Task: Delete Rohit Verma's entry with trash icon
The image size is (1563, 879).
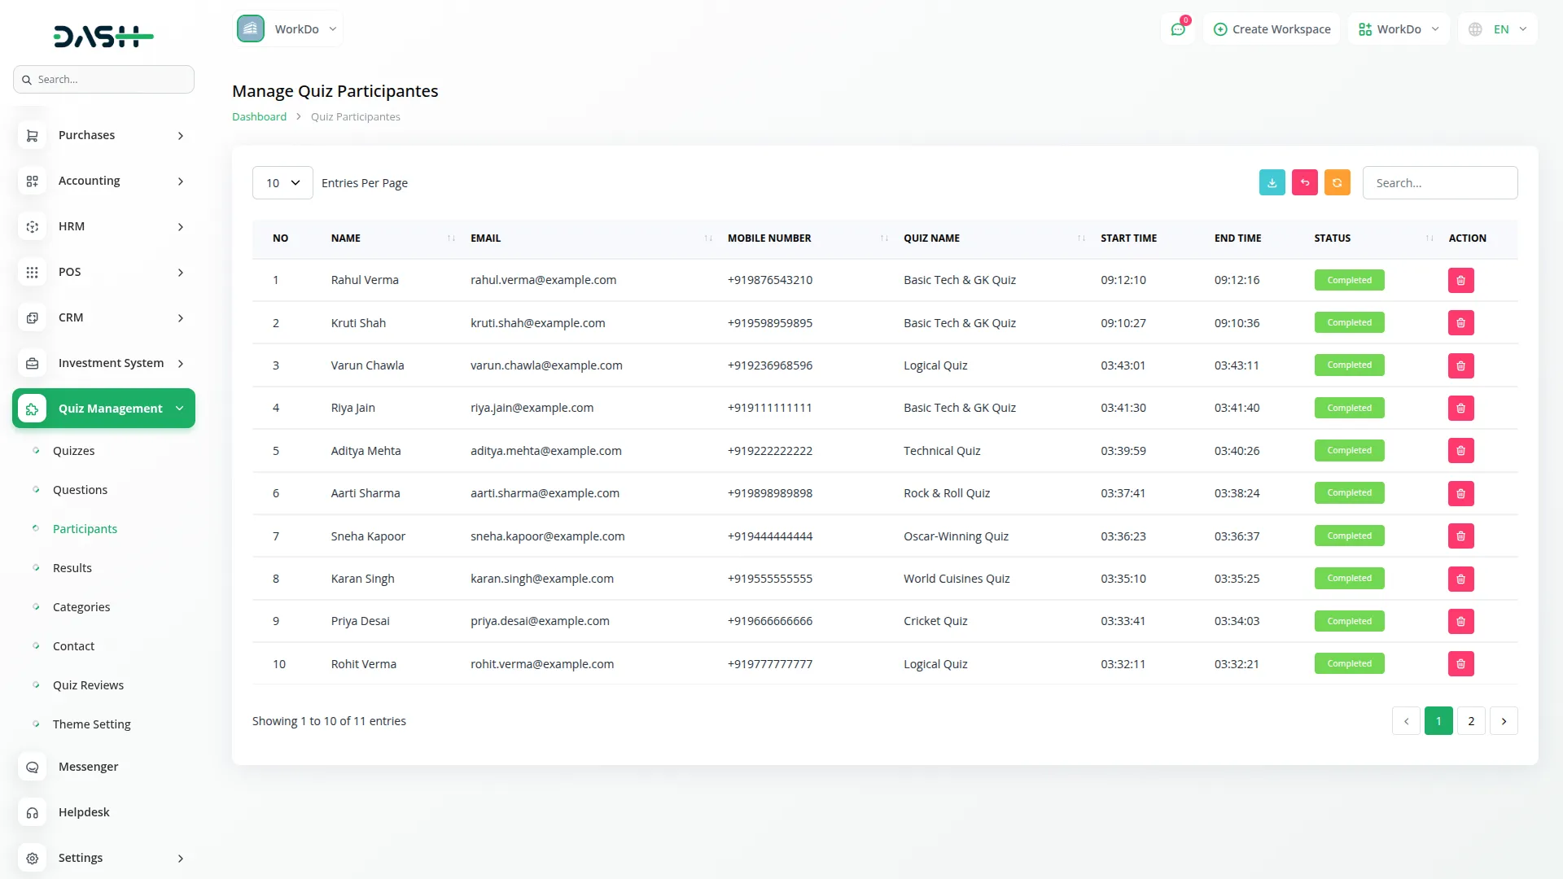Action: (x=1460, y=664)
